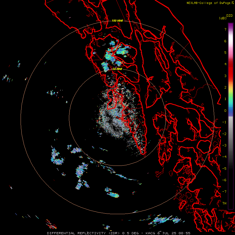Select the DZD label above the color scale

pos(230,16)
